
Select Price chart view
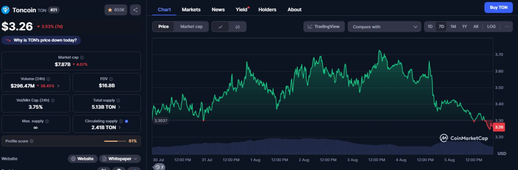click(163, 27)
